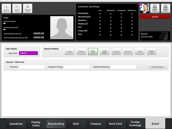
Task: Click the customer profile placeholder photo
Action: click(62, 28)
